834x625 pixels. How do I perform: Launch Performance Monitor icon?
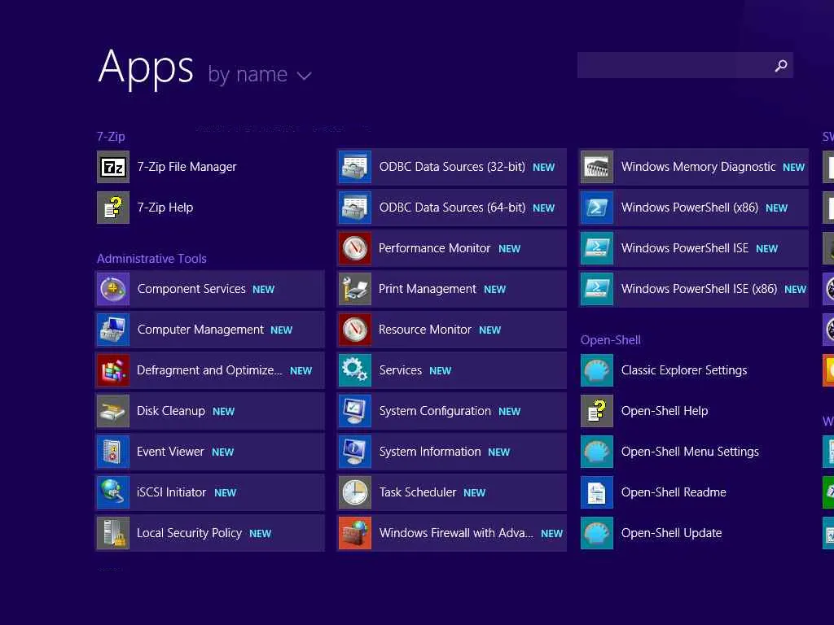tap(355, 248)
